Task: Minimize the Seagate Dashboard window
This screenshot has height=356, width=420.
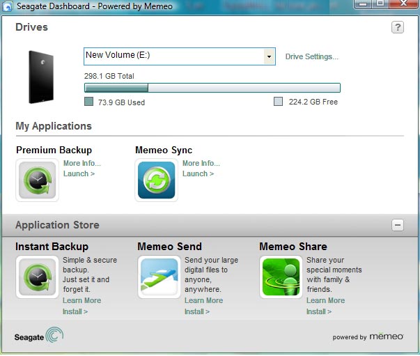Action: click(363, 3)
